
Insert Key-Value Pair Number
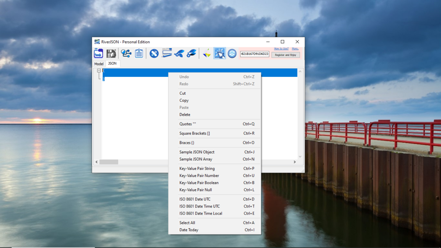click(x=215, y=176)
